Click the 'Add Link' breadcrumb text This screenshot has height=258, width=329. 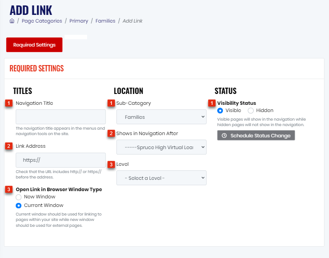(x=132, y=21)
